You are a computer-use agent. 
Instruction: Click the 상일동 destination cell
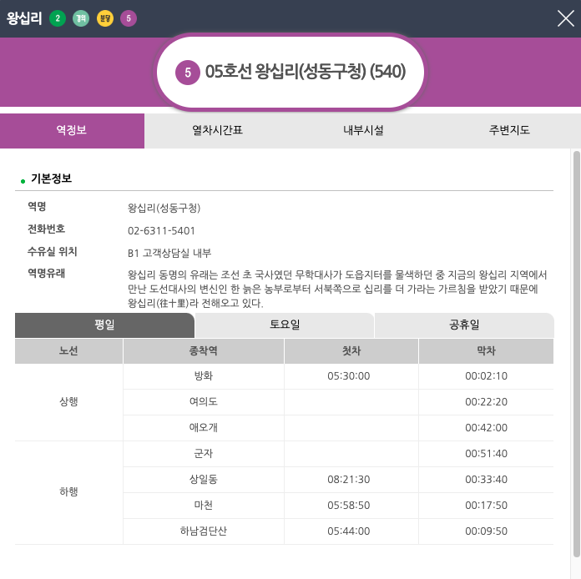(204, 480)
